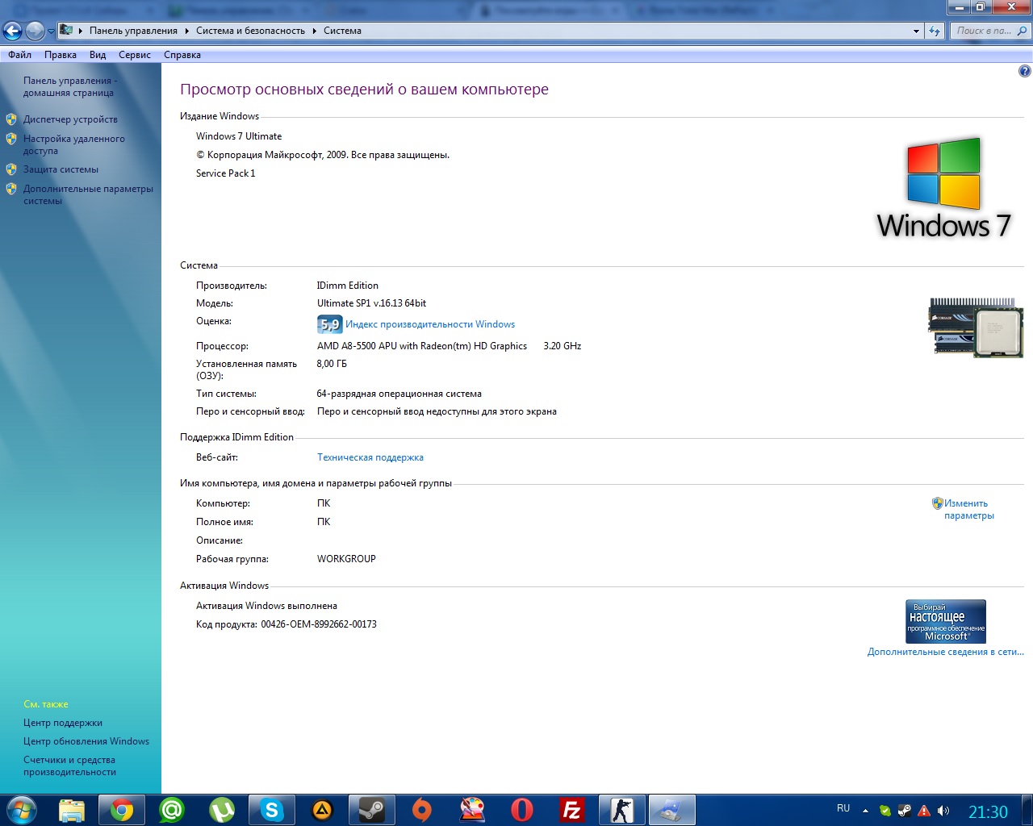
Task: Click Индекс производительности Windows link
Action: click(x=430, y=324)
